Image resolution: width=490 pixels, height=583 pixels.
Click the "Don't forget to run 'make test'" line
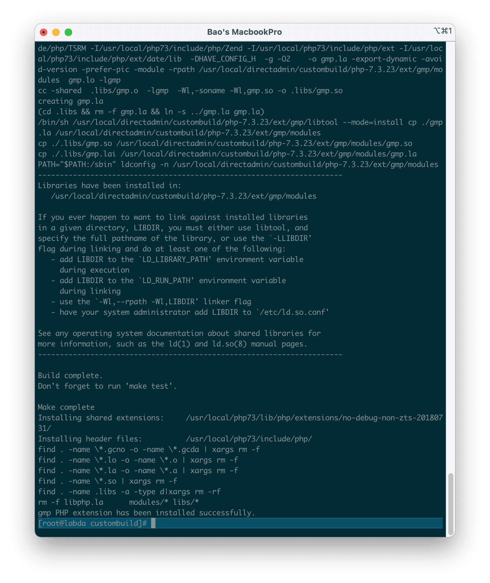[107, 386]
